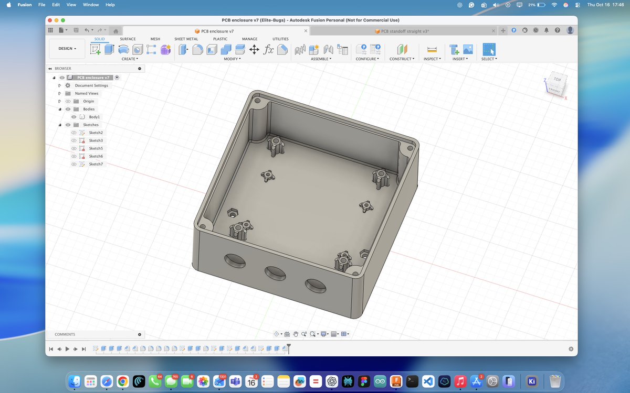Viewport: 630px width, 393px height.
Task: Select the Move/Copy tool
Action: point(254,49)
